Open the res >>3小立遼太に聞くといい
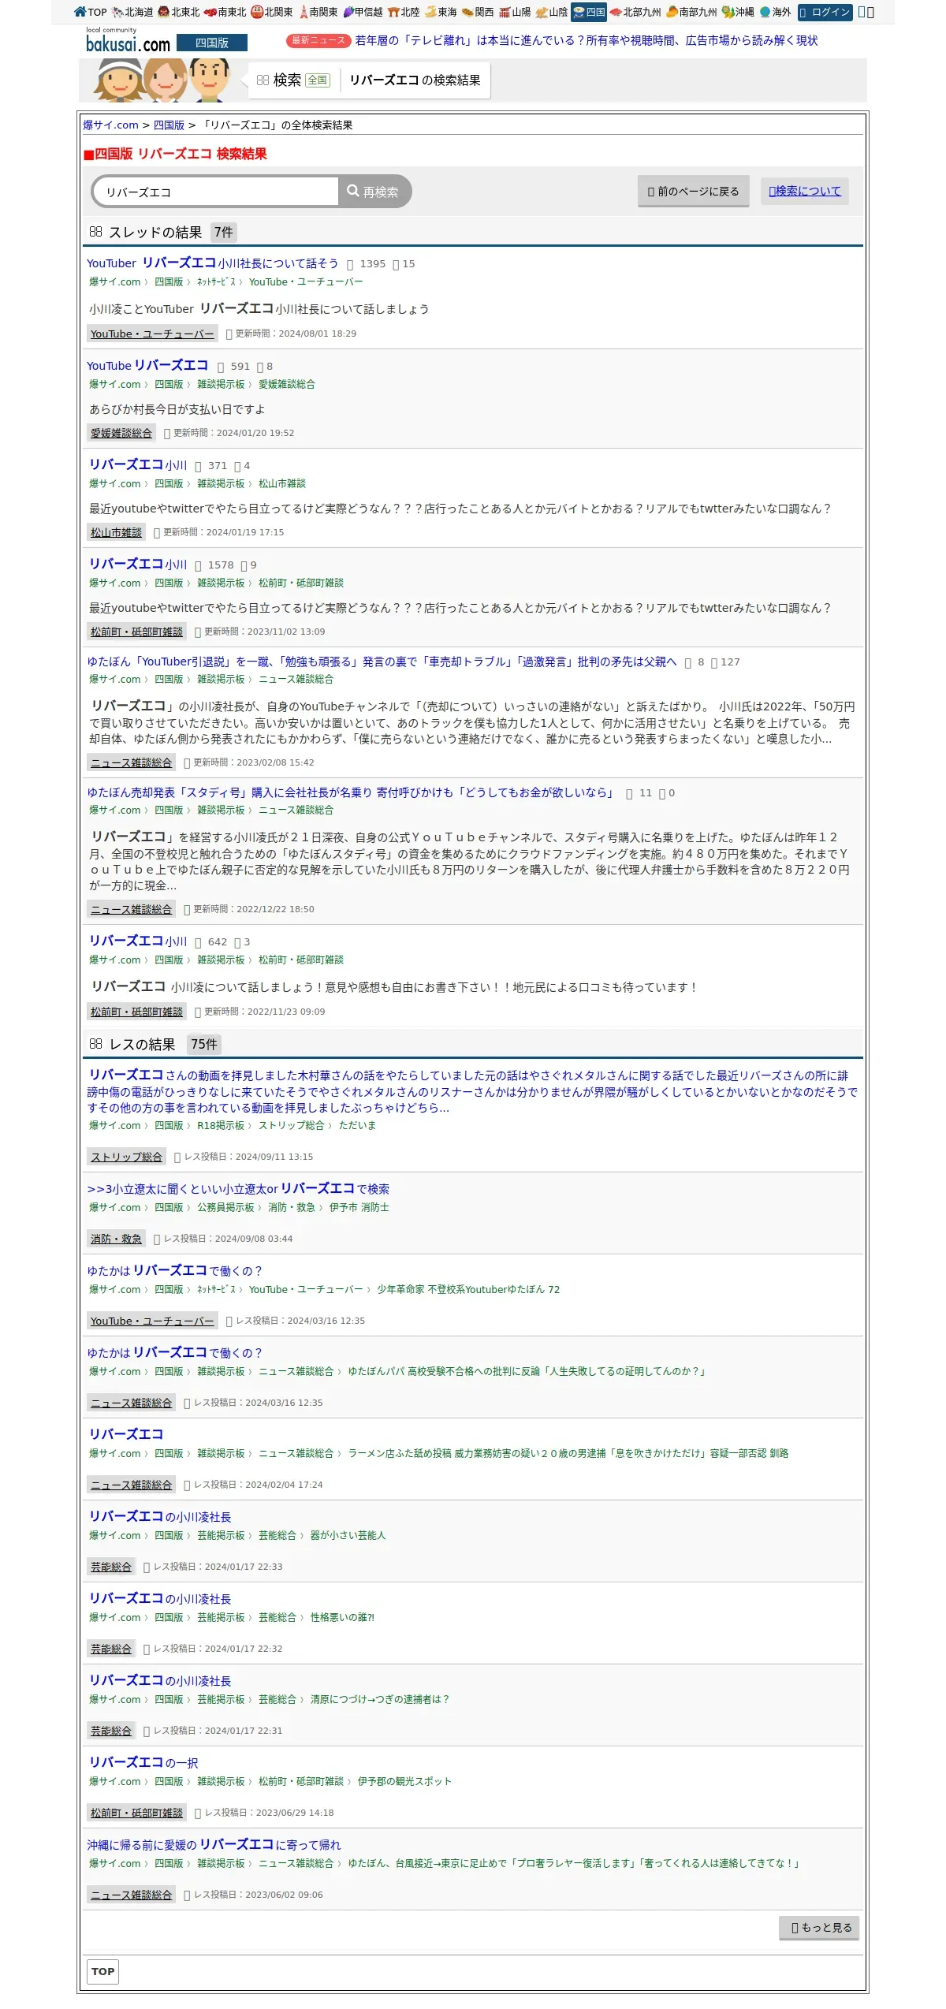This screenshot has width=946, height=2009. (x=238, y=1188)
